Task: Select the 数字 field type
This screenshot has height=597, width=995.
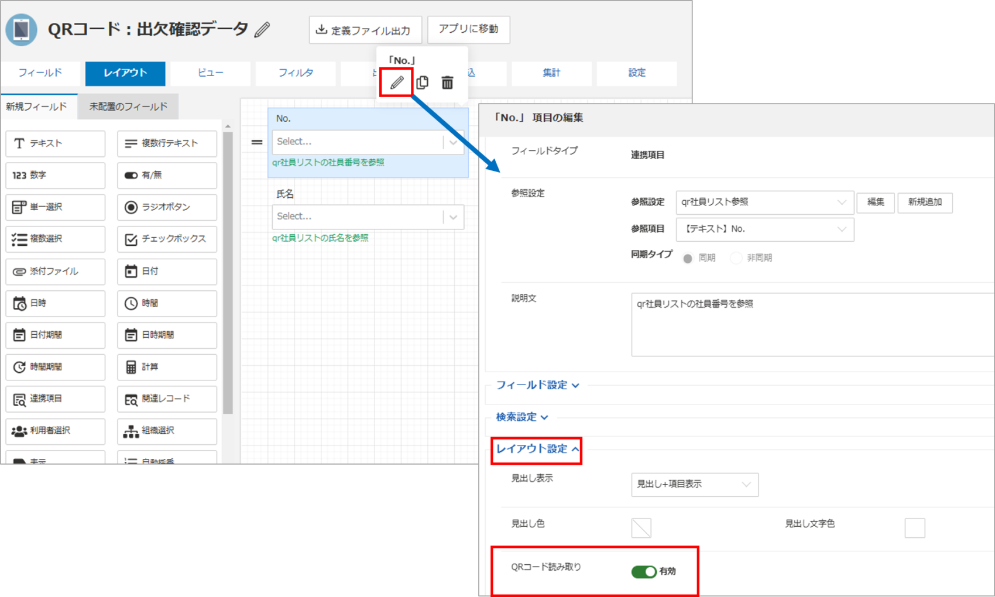Action: (56, 175)
